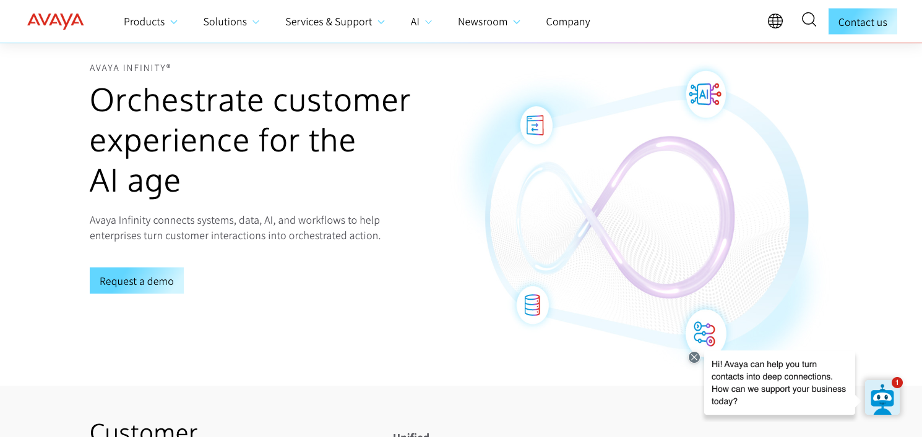The width and height of the screenshot is (922, 437).
Task: Click the data transfer window icon
Action: [x=535, y=125]
